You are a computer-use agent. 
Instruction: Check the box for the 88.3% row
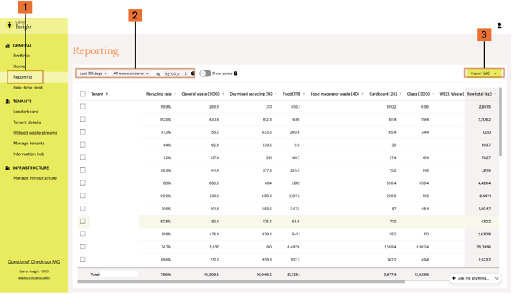(x=83, y=170)
